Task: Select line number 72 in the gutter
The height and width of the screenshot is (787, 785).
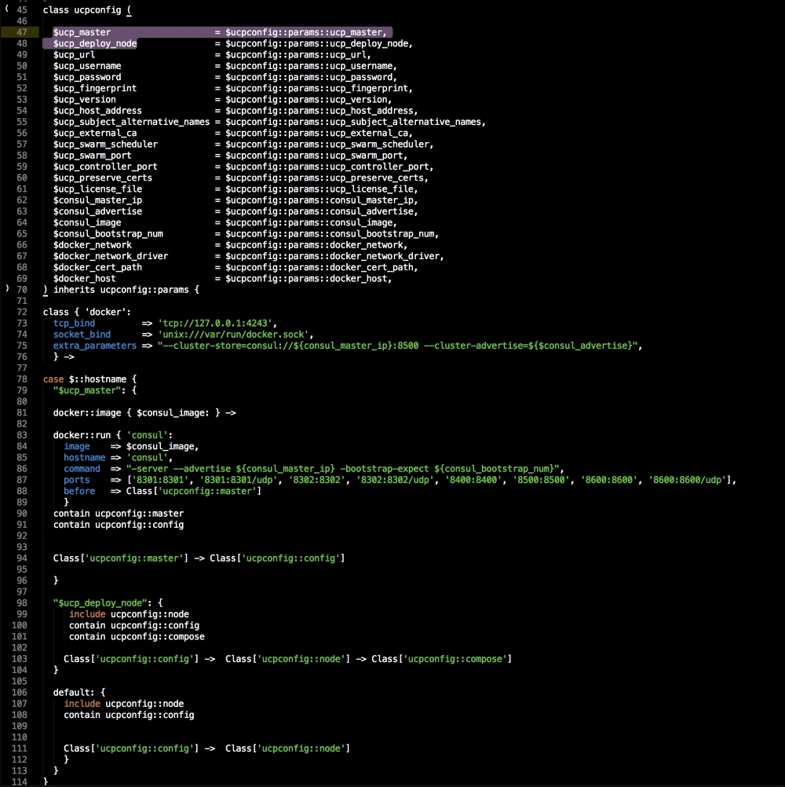Action: [22, 312]
